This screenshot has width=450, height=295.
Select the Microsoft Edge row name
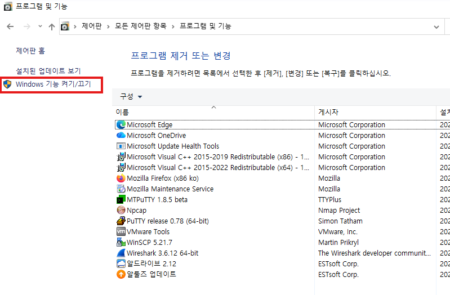[x=149, y=124]
